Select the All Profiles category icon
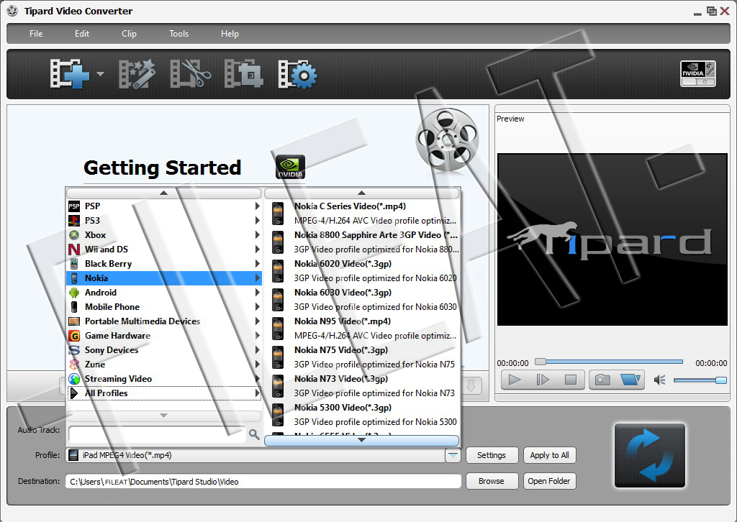Screen dimensions: 737x522 [x=74, y=393]
